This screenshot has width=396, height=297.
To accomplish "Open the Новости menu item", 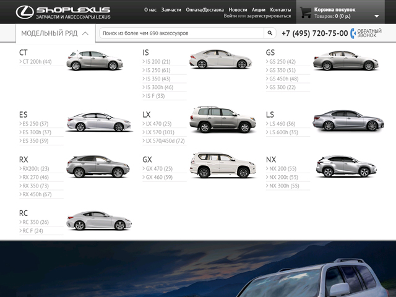I will (238, 10).
